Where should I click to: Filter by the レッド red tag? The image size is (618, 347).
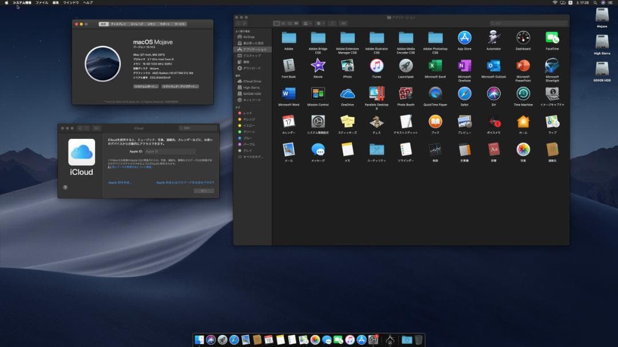point(247,113)
